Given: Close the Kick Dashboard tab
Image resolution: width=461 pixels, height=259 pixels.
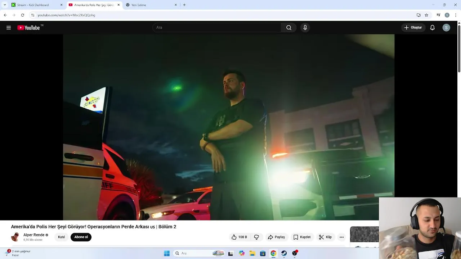Looking at the screenshot, I should (61, 5).
